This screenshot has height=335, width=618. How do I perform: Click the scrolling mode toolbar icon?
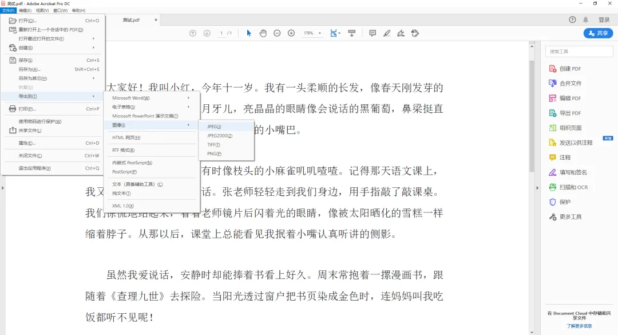[x=351, y=33]
